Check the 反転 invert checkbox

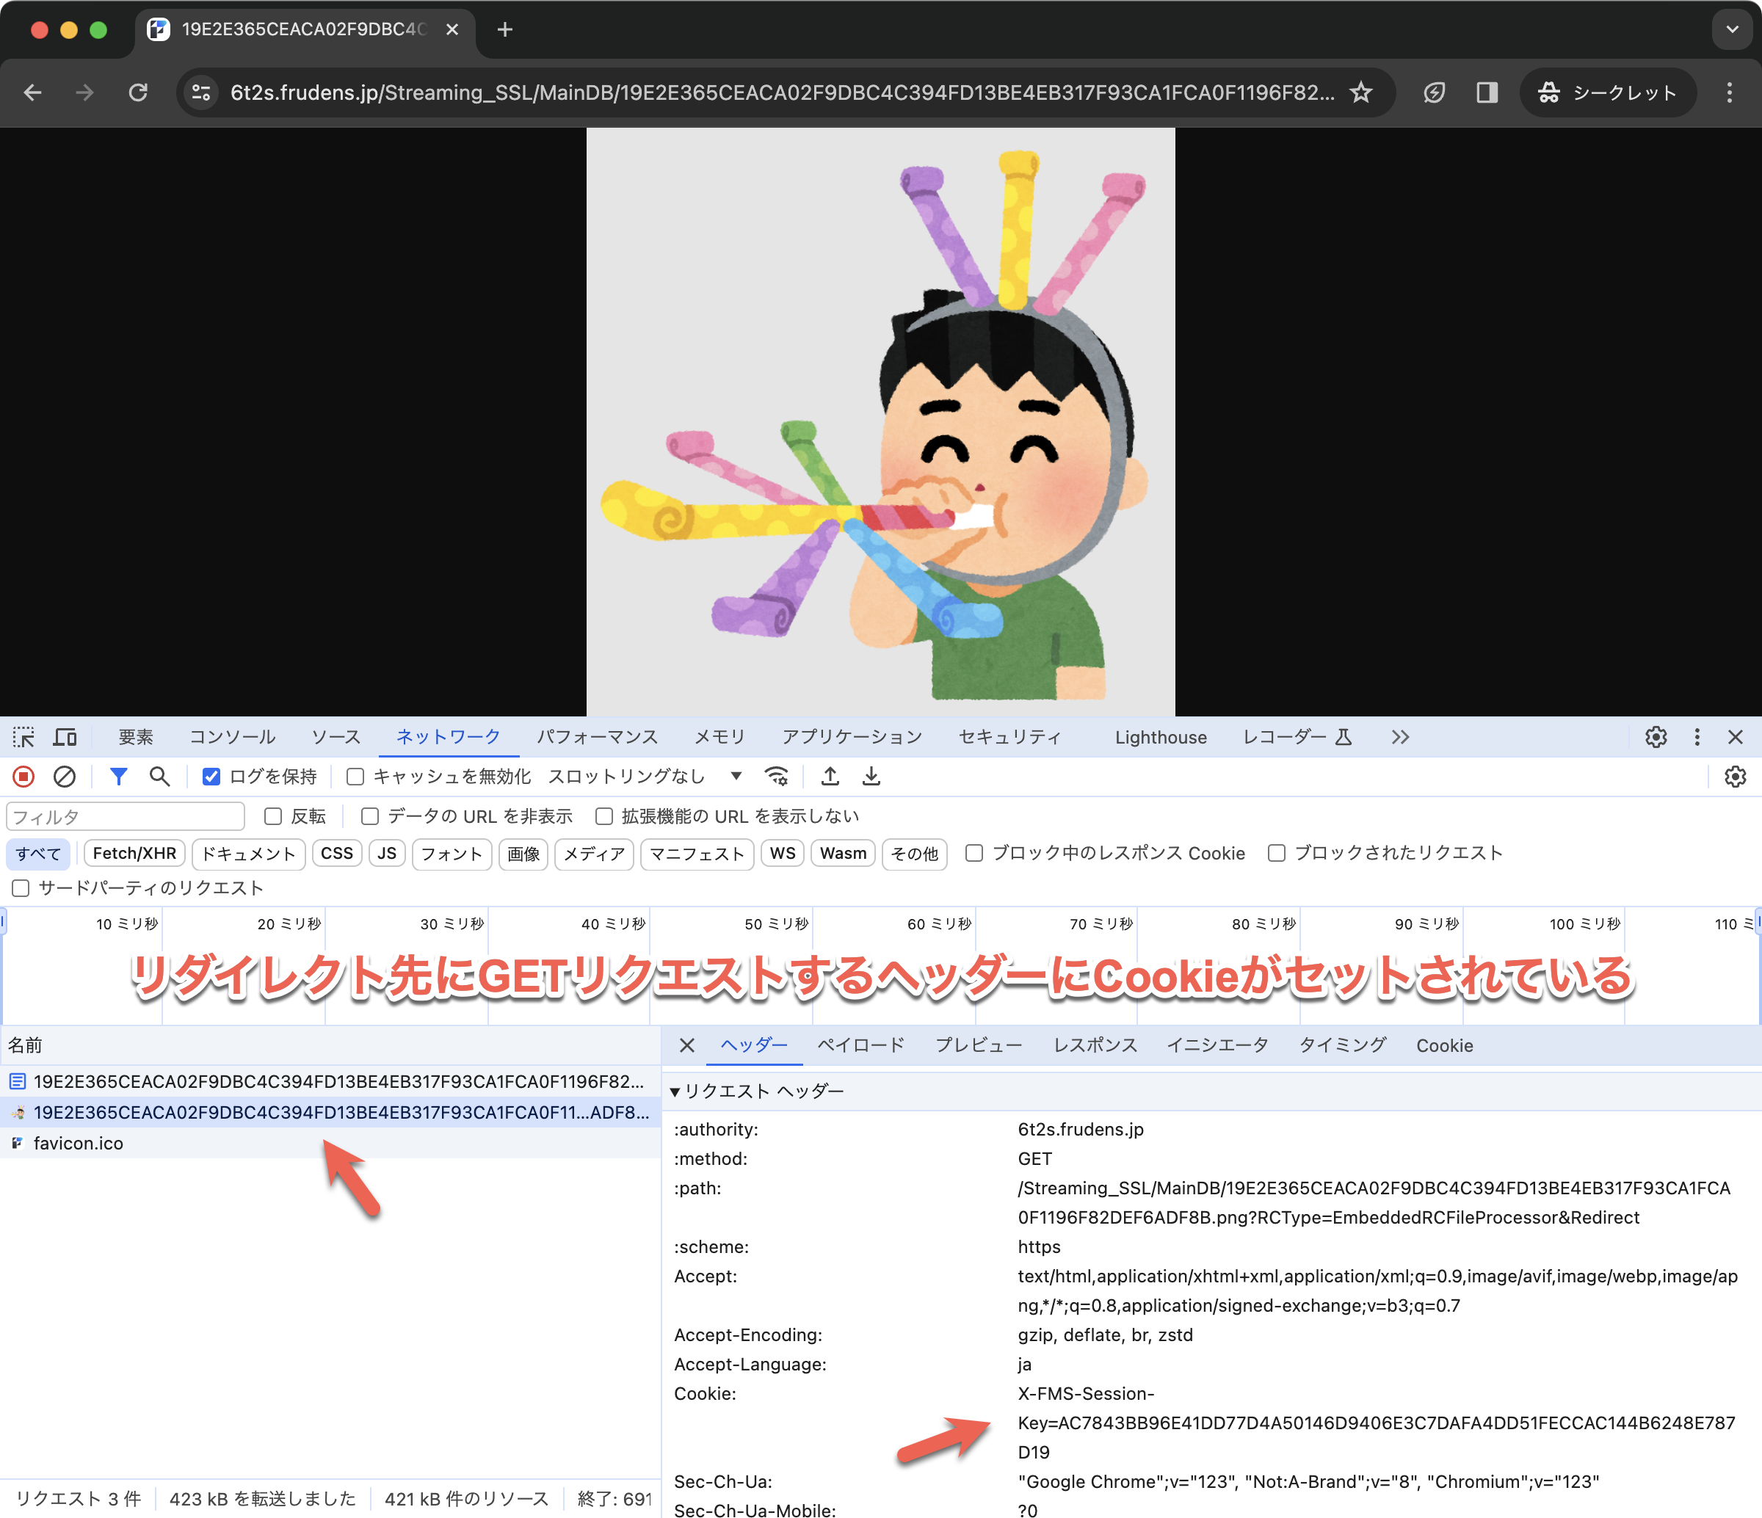(x=273, y=816)
